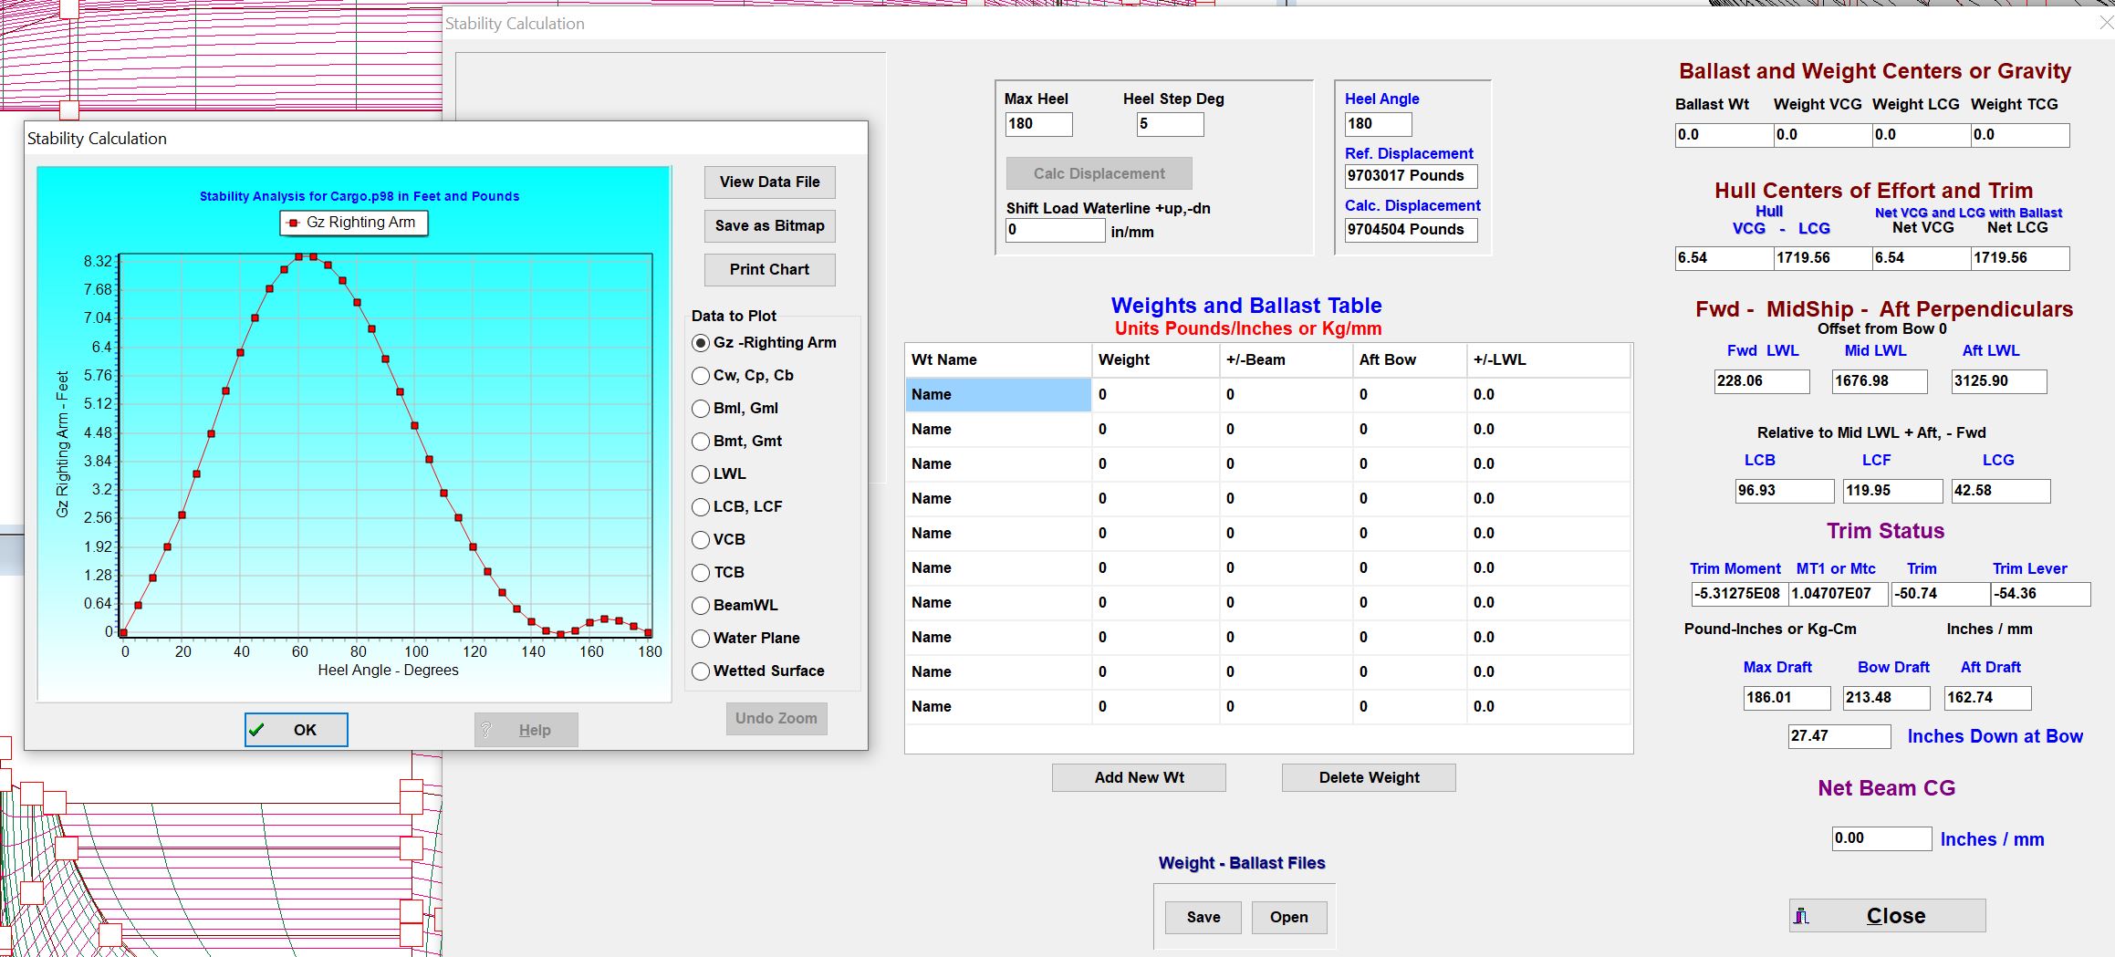Click the Trim Moment value field
The width and height of the screenshot is (2115, 957).
(1740, 594)
